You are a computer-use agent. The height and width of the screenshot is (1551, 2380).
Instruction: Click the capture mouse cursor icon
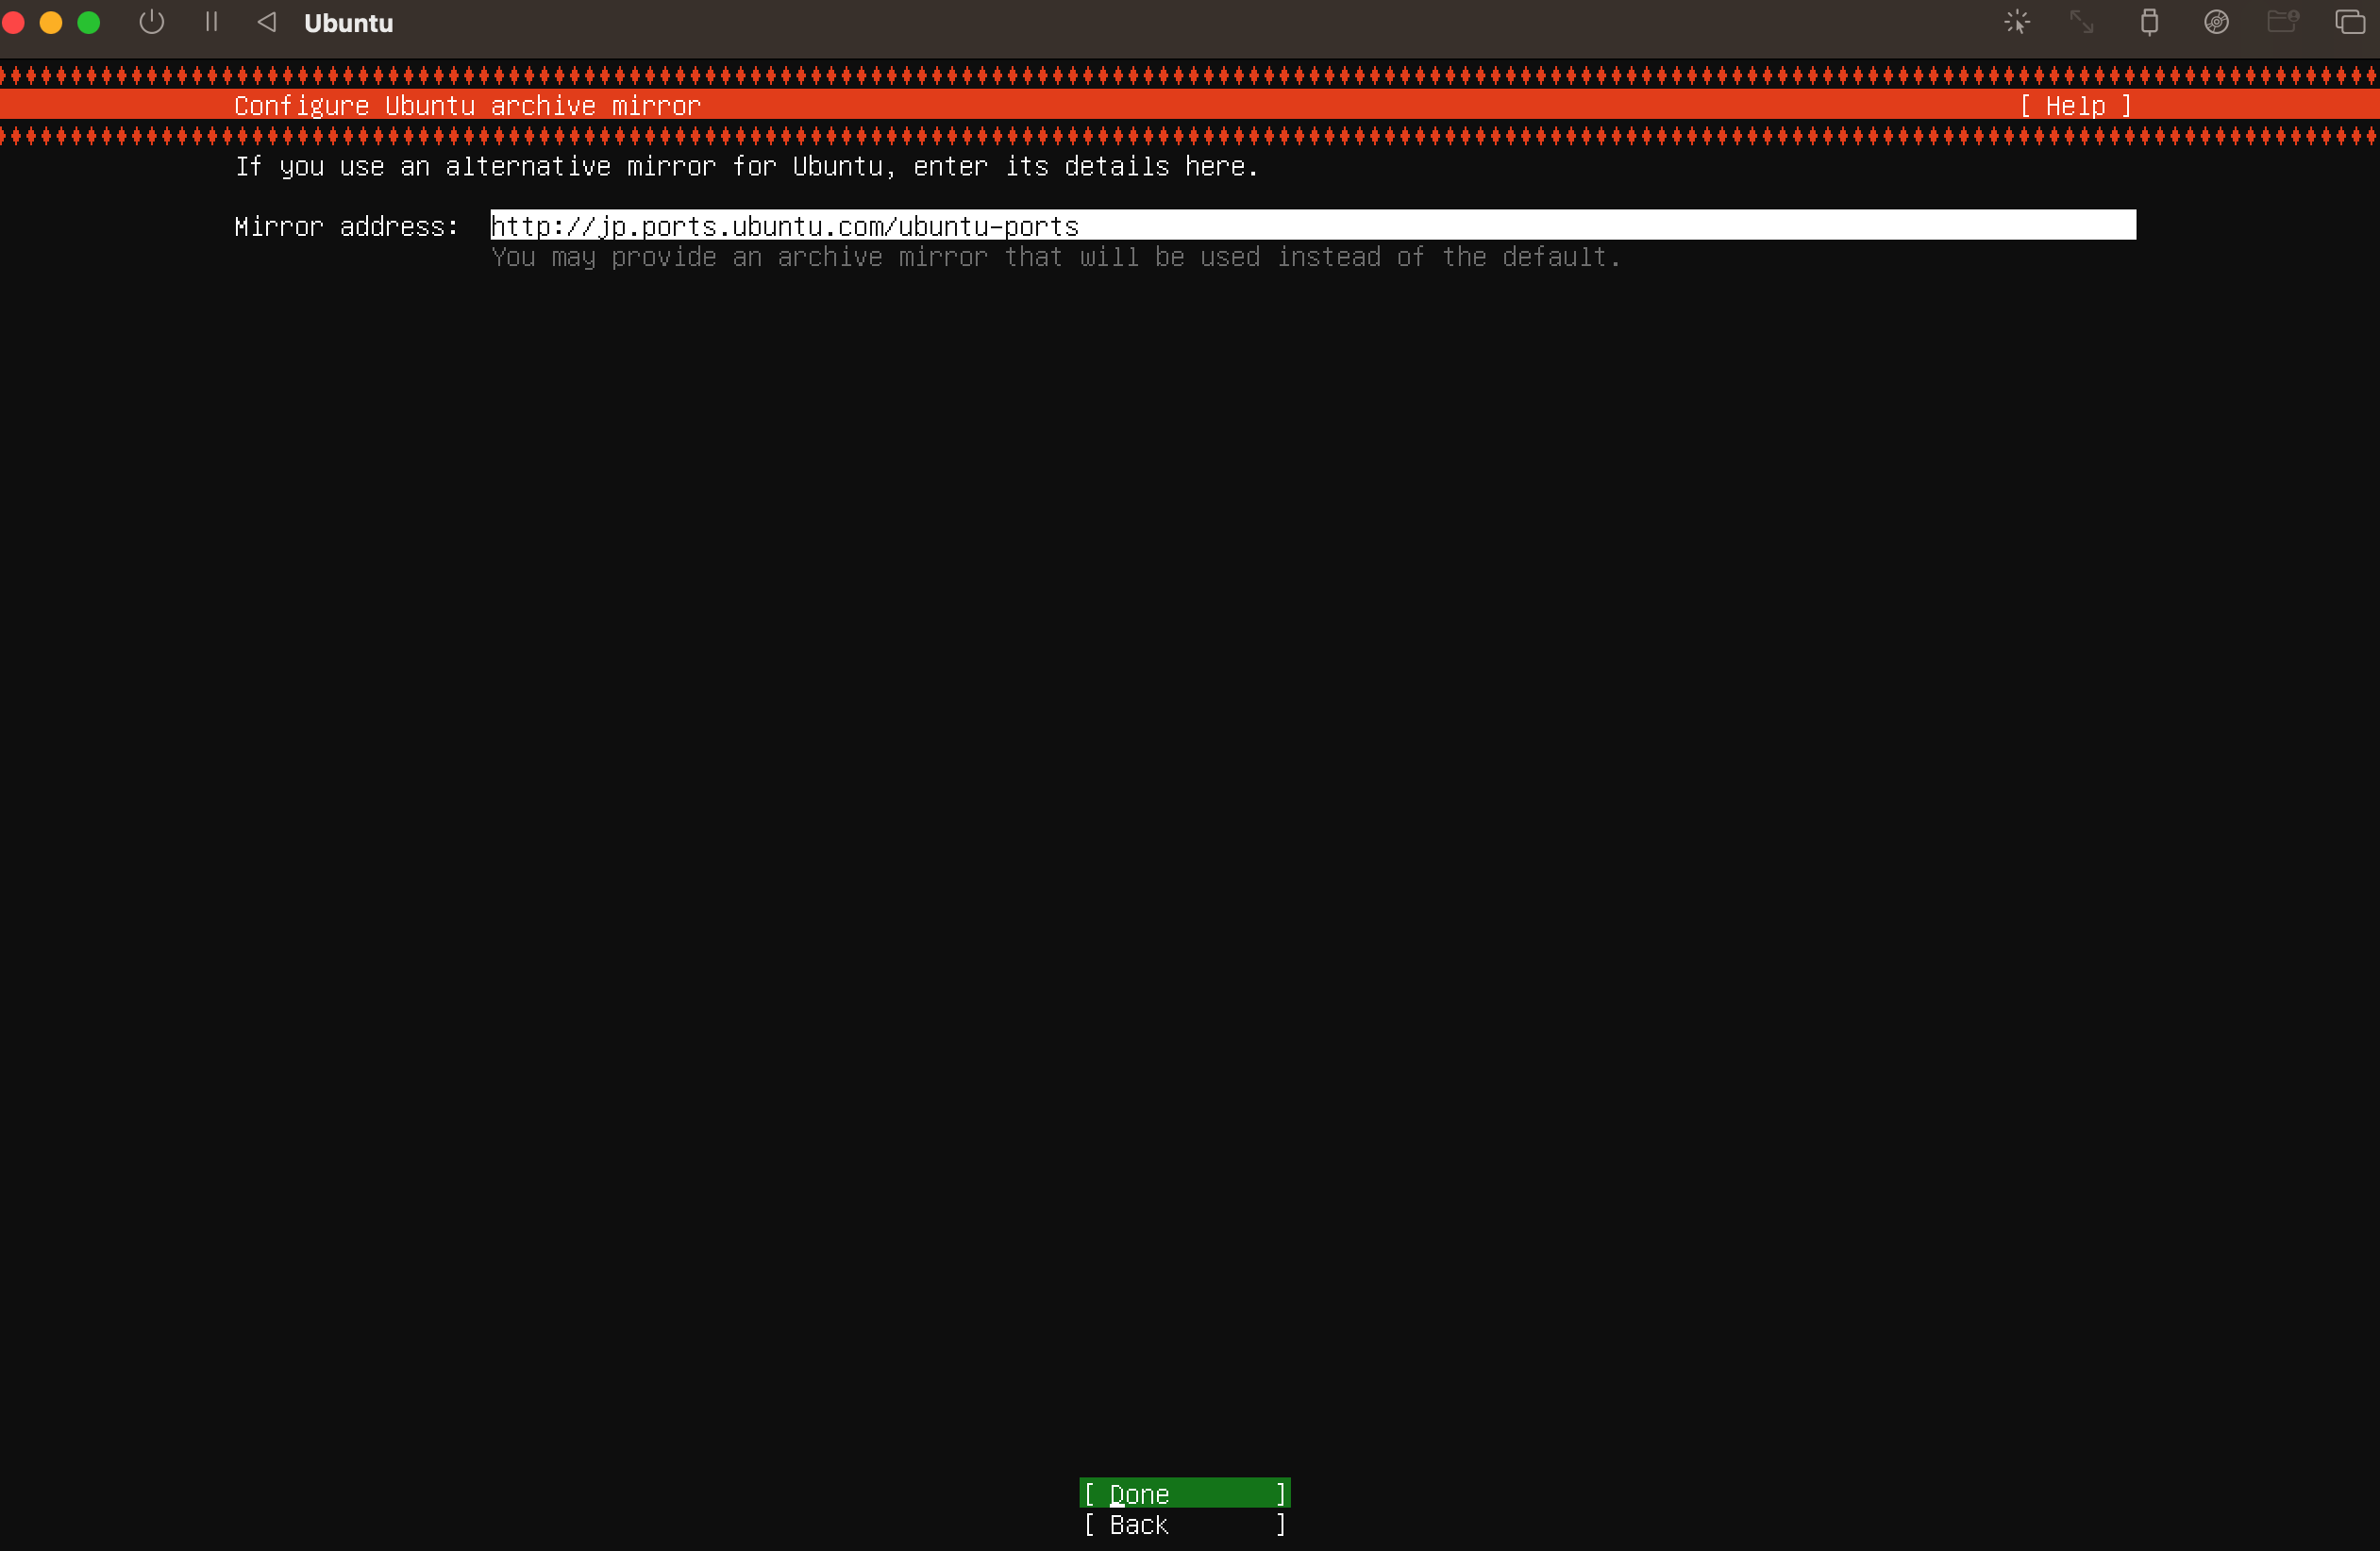2017,22
